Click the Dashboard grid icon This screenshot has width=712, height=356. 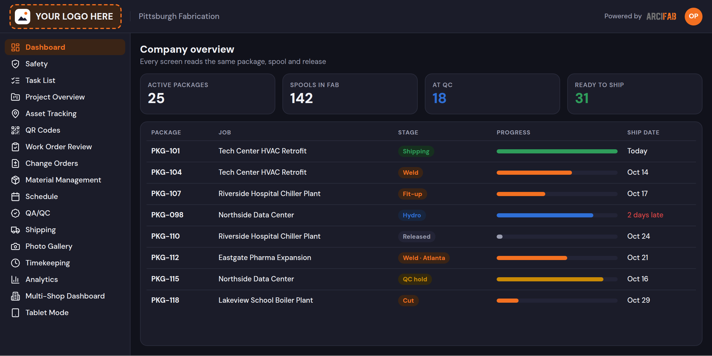pos(15,47)
